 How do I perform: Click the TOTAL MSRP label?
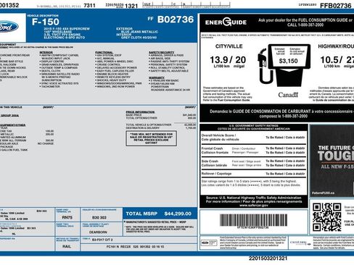click(x=141, y=214)
